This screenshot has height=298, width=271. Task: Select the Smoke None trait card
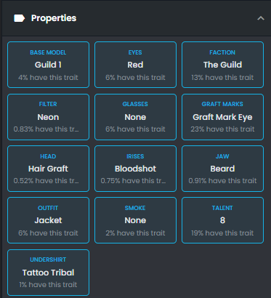pyautogui.click(x=135, y=220)
